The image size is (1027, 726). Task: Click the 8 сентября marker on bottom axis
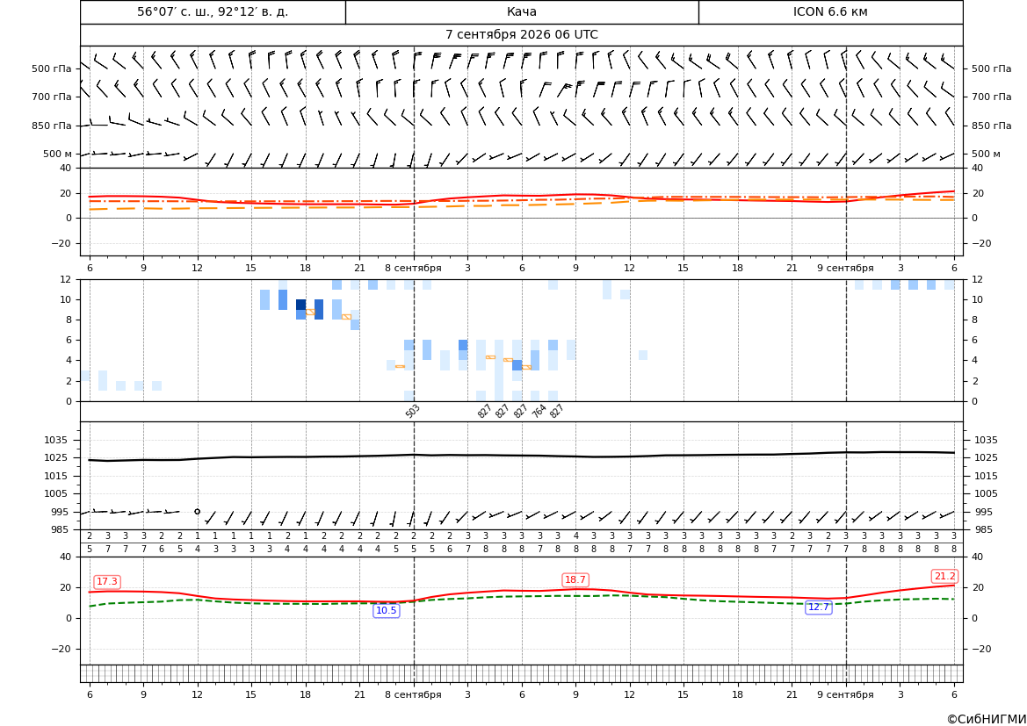tap(413, 694)
